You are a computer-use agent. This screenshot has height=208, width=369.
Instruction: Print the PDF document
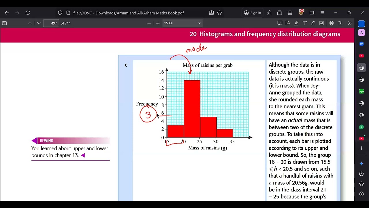click(332, 23)
